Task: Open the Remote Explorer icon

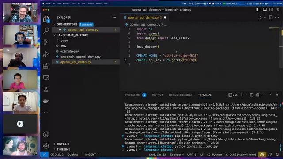Action: click(46, 78)
